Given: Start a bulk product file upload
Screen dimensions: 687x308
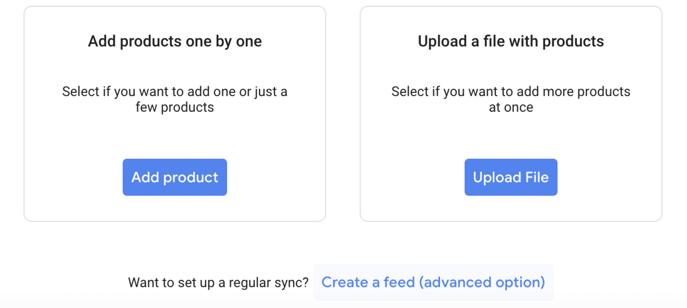Looking at the screenshot, I should coord(511,177).
